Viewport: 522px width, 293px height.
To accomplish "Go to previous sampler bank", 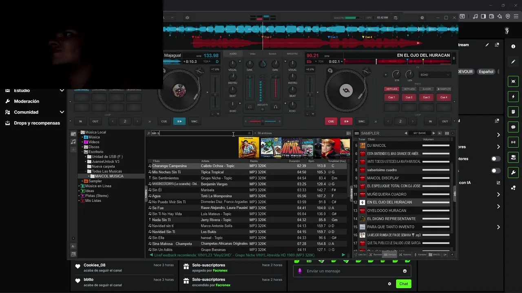I will 405,133.
